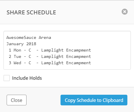
Task: Dismiss dialog with the gray X icon
Action: click(x=124, y=12)
